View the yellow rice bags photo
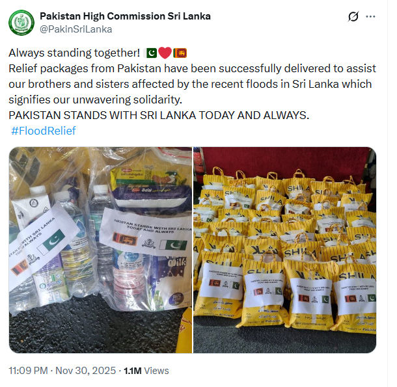 285,250
